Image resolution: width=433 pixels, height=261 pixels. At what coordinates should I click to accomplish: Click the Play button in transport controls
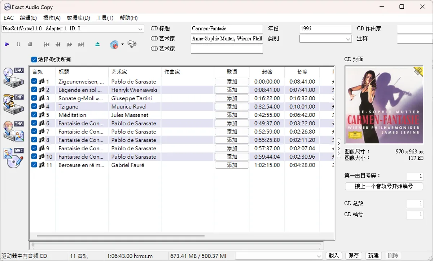(7, 44)
